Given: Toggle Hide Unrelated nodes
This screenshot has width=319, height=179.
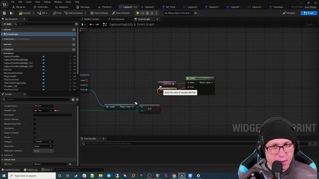Looking at the screenshot, I should click(74, 13).
